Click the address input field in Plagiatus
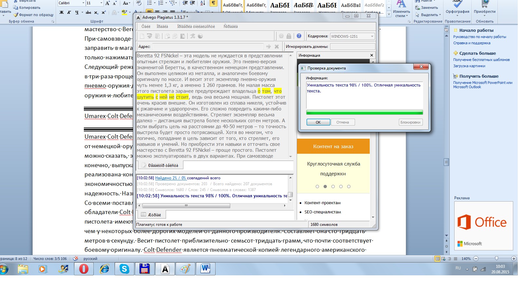The image size is (524, 295). [208, 47]
